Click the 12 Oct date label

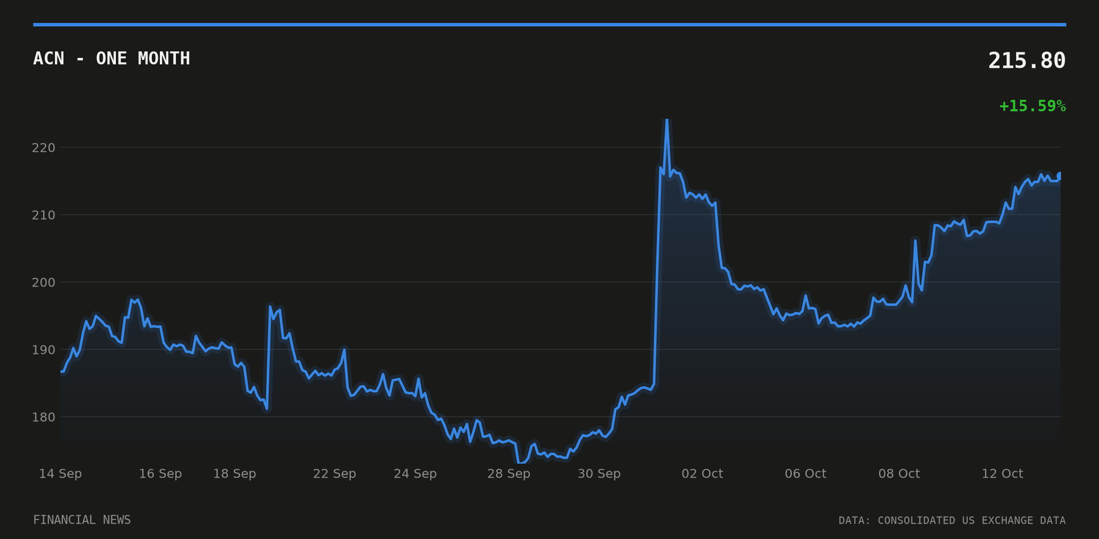tap(1003, 474)
